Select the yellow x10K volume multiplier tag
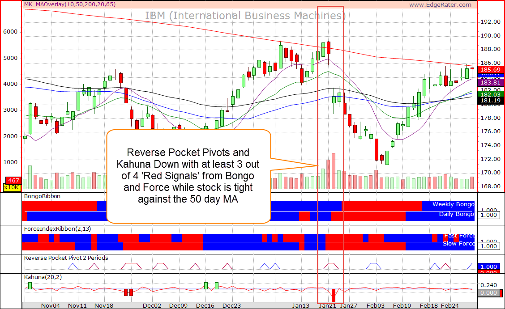 pyautogui.click(x=12, y=187)
